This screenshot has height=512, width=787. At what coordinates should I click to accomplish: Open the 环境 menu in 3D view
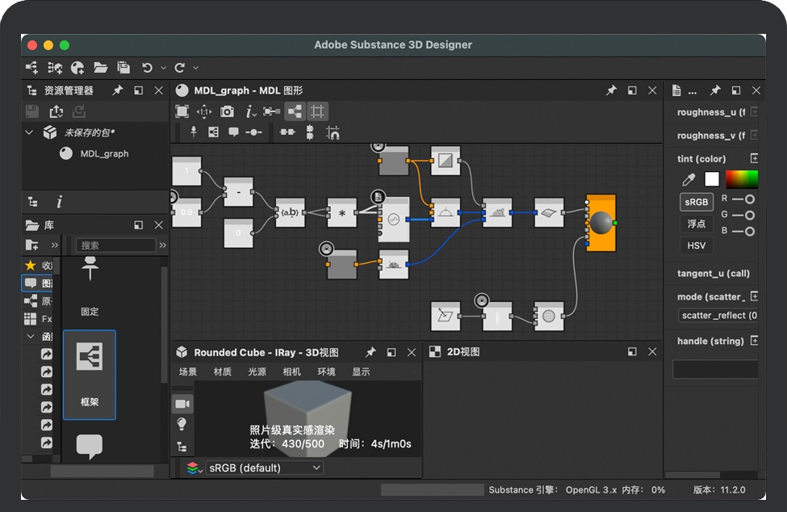click(x=326, y=372)
